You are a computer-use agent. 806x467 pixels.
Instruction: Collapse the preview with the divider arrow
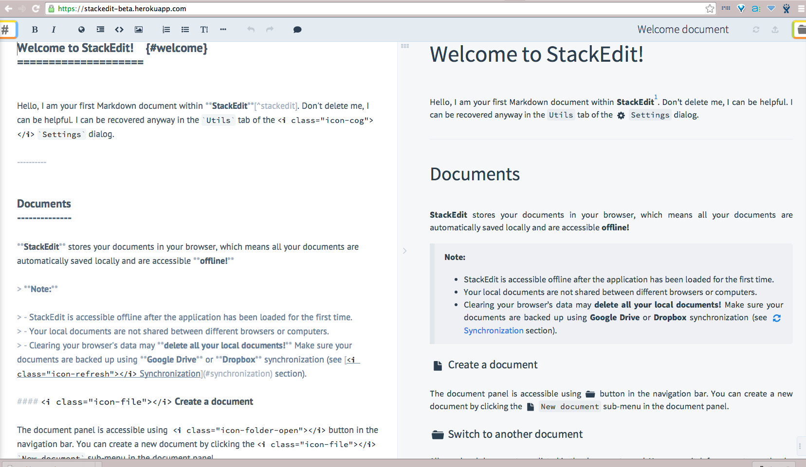point(404,251)
